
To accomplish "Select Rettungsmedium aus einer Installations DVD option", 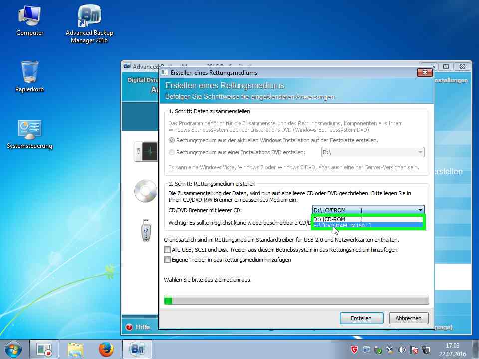I will click(x=237, y=152).
